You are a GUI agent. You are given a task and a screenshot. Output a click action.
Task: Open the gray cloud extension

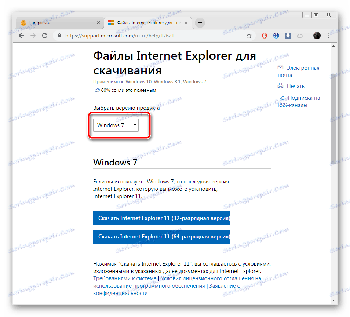pyautogui.click(x=300, y=36)
